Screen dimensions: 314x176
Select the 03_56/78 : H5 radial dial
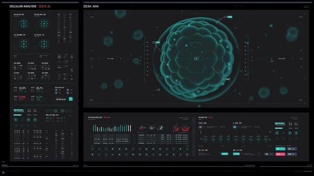click(x=24, y=24)
